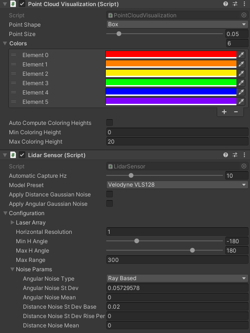Pick color with Element 5 eyedropper
Viewport: 250px width, 333px height.
coord(241,101)
